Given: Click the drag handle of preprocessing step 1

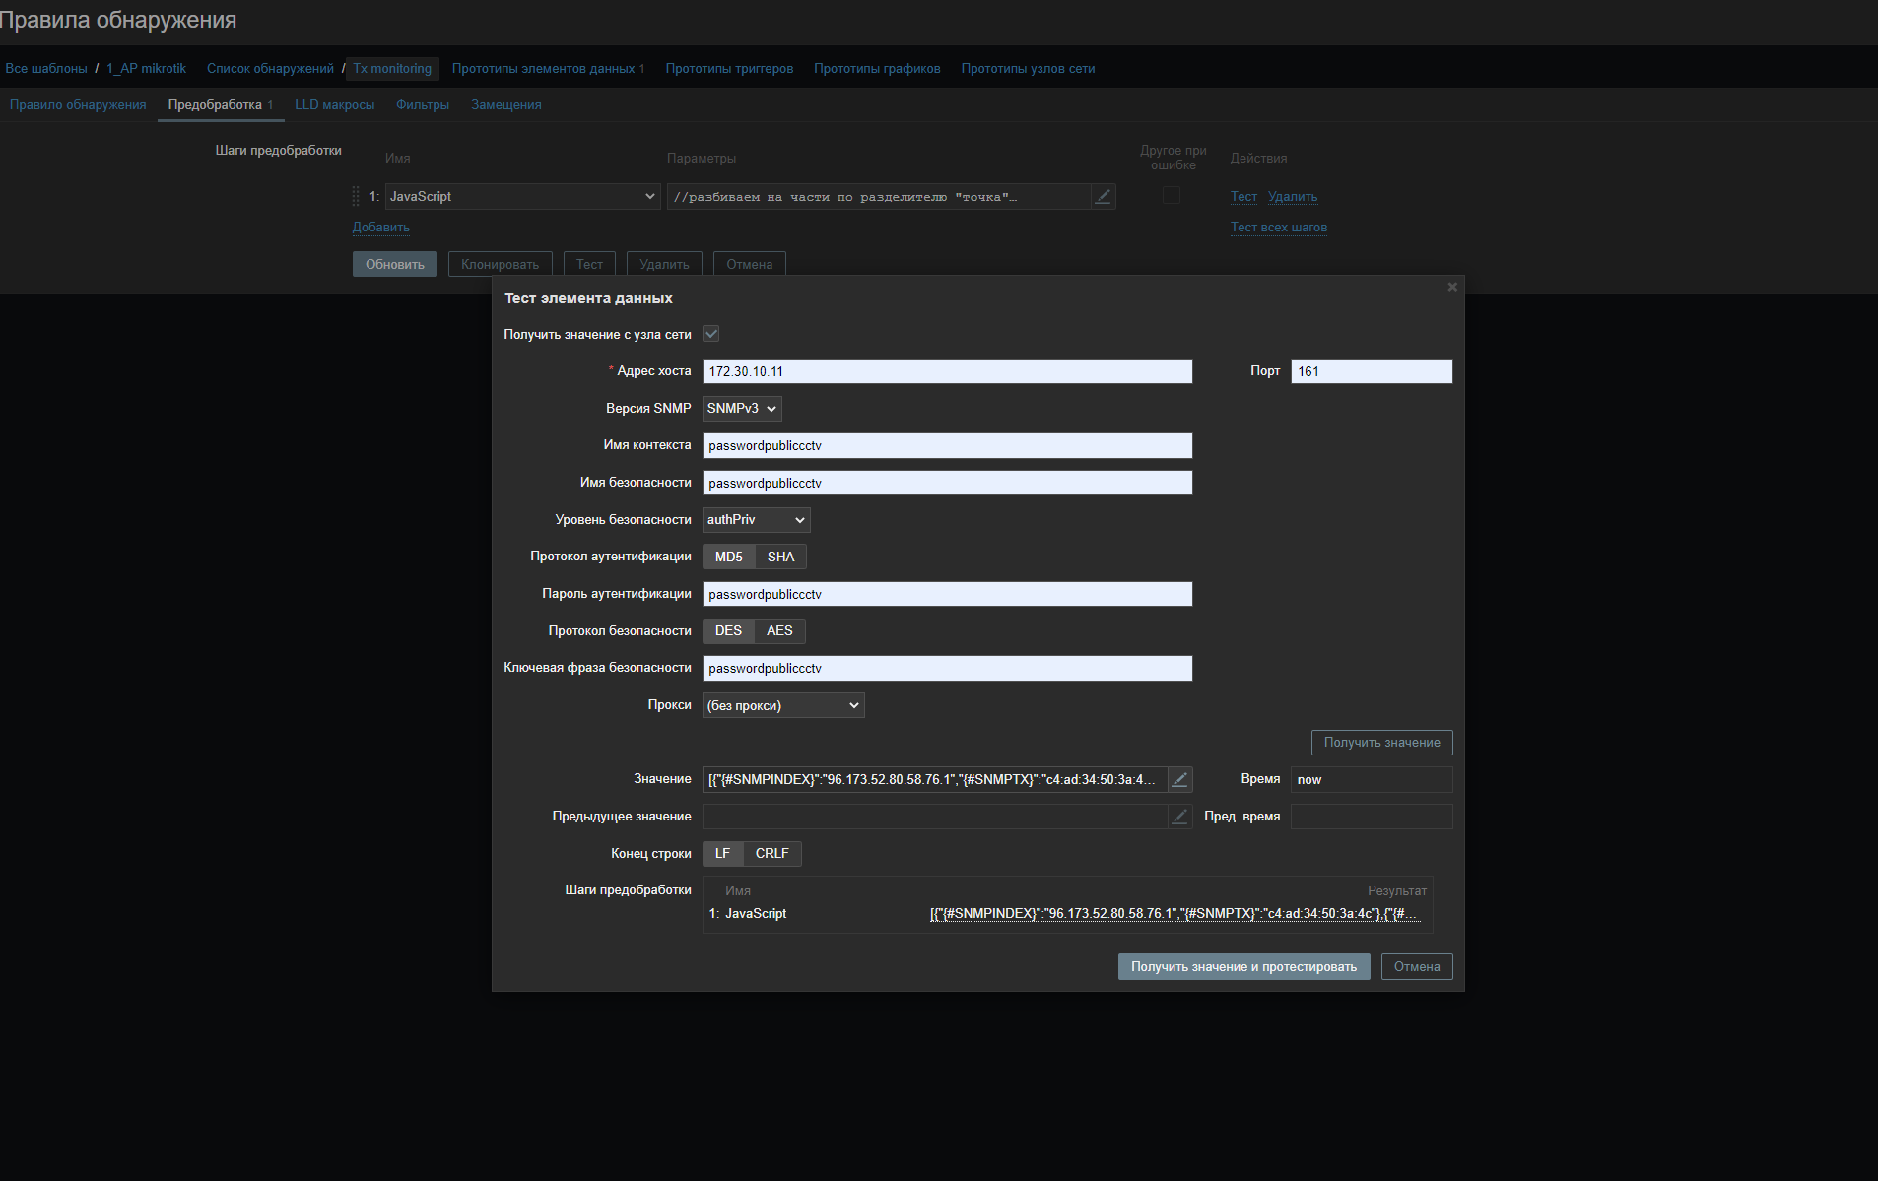Looking at the screenshot, I should [356, 197].
